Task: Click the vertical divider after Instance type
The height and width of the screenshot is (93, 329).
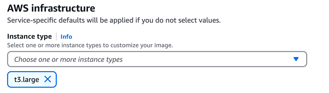Action: [56, 37]
